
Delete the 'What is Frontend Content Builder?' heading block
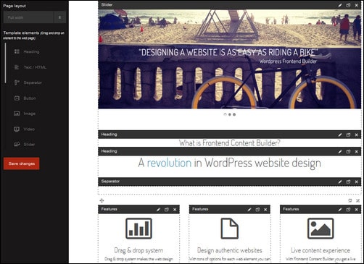tap(357, 135)
